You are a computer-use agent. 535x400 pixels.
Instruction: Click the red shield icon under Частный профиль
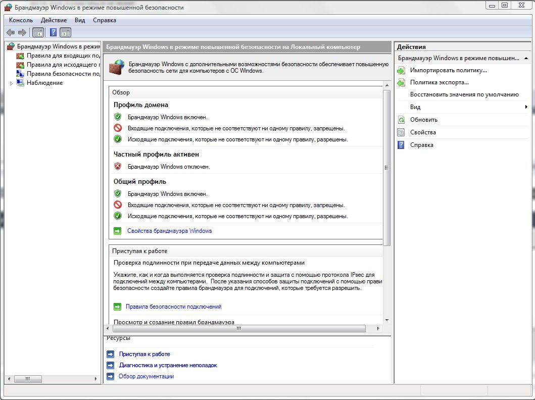point(118,166)
